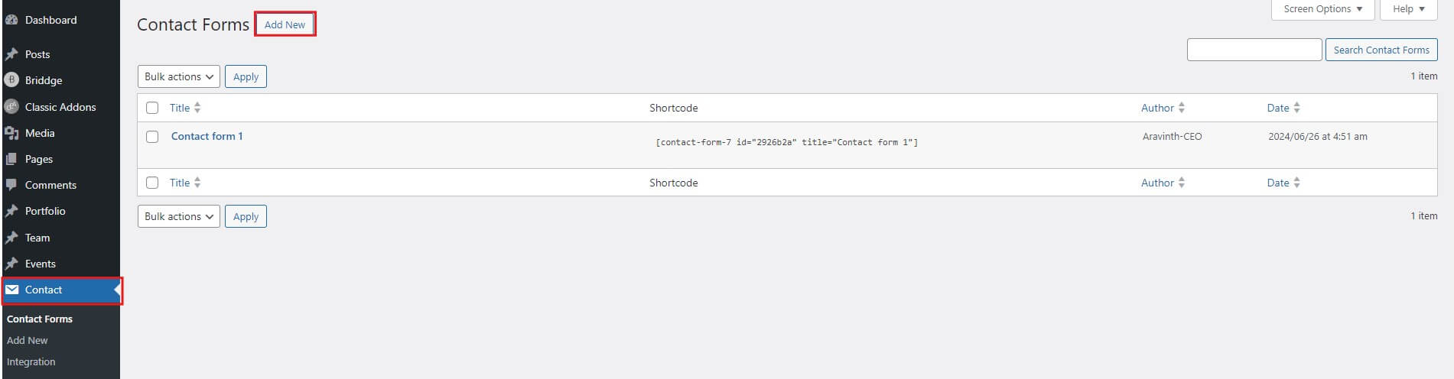
Task: Toggle the select-all checkbox in table header
Action: pyautogui.click(x=152, y=108)
